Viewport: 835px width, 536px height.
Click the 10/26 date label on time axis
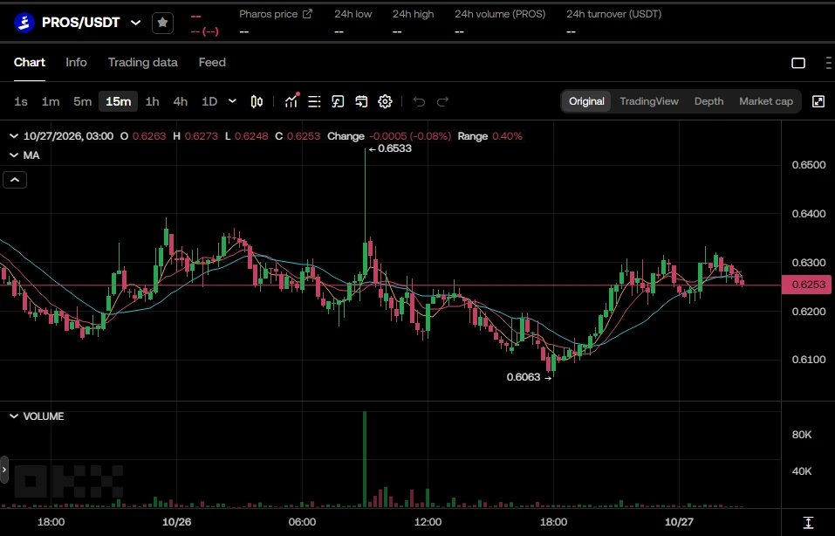click(x=177, y=522)
